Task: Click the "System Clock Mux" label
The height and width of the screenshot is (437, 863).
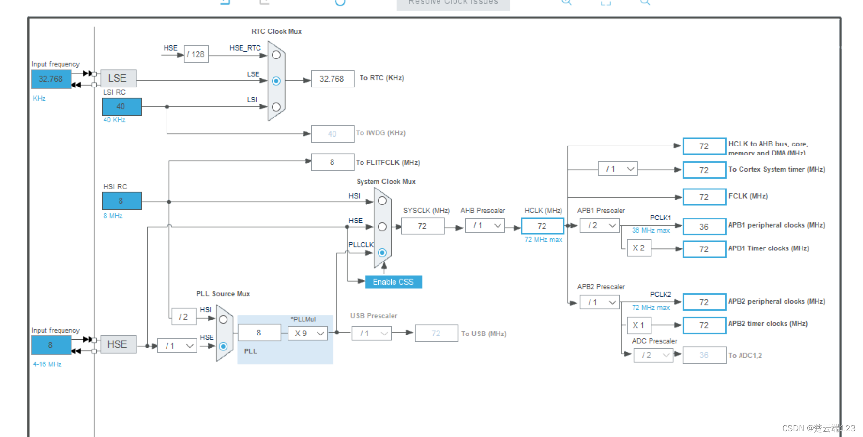Action: pos(386,182)
